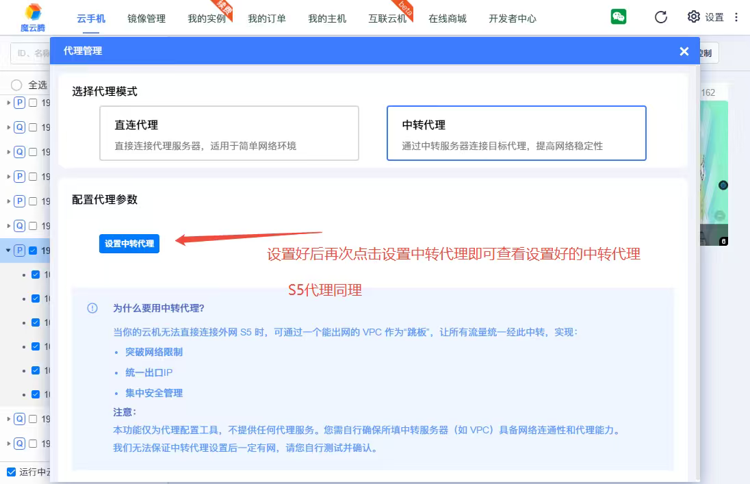Select the 中转代理 mode card
The image size is (750, 484).
coord(517,133)
